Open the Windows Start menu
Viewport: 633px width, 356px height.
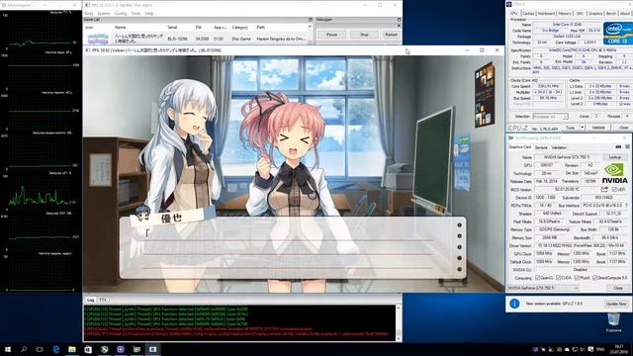click(8, 349)
